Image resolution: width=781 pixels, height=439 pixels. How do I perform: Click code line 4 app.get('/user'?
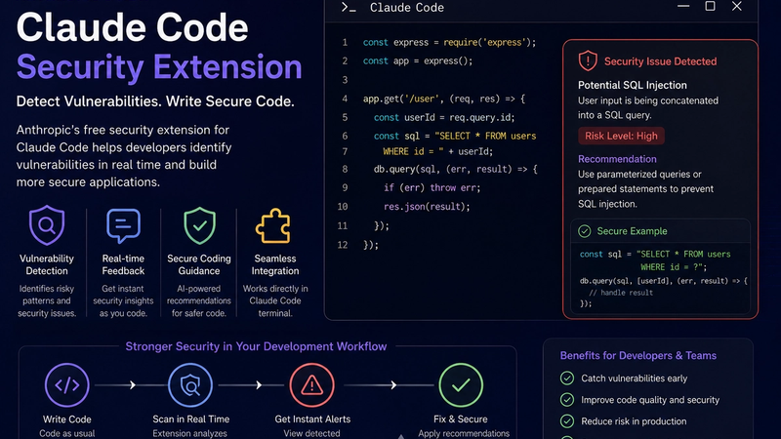point(444,99)
